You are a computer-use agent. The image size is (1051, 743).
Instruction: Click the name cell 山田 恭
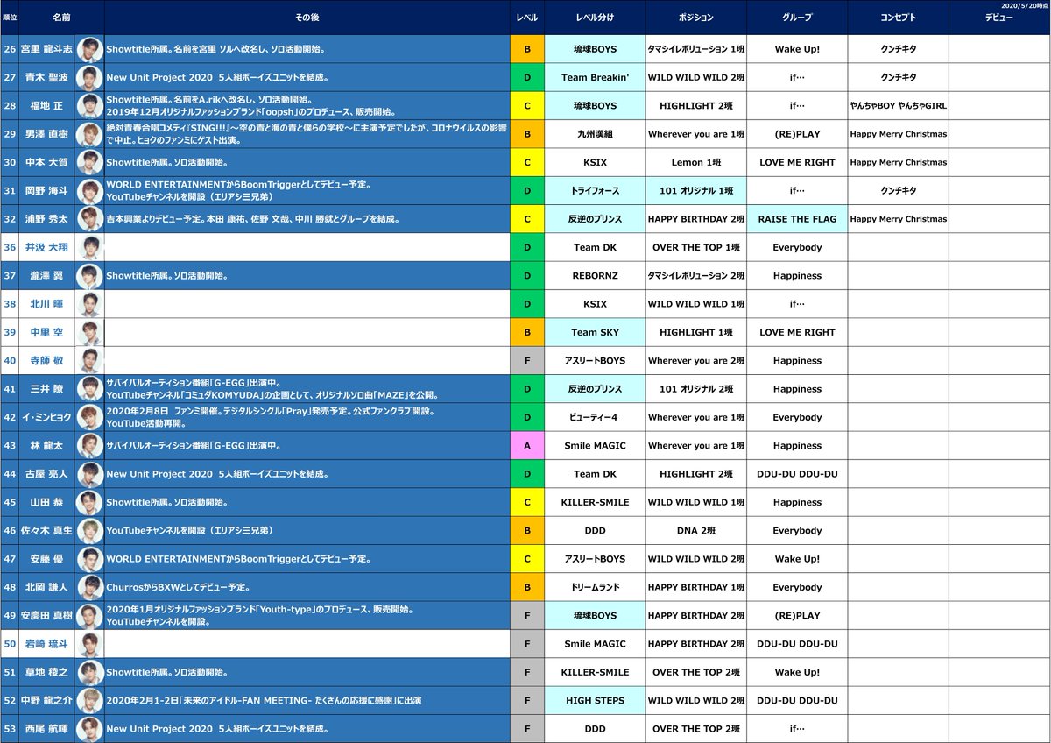tap(46, 502)
